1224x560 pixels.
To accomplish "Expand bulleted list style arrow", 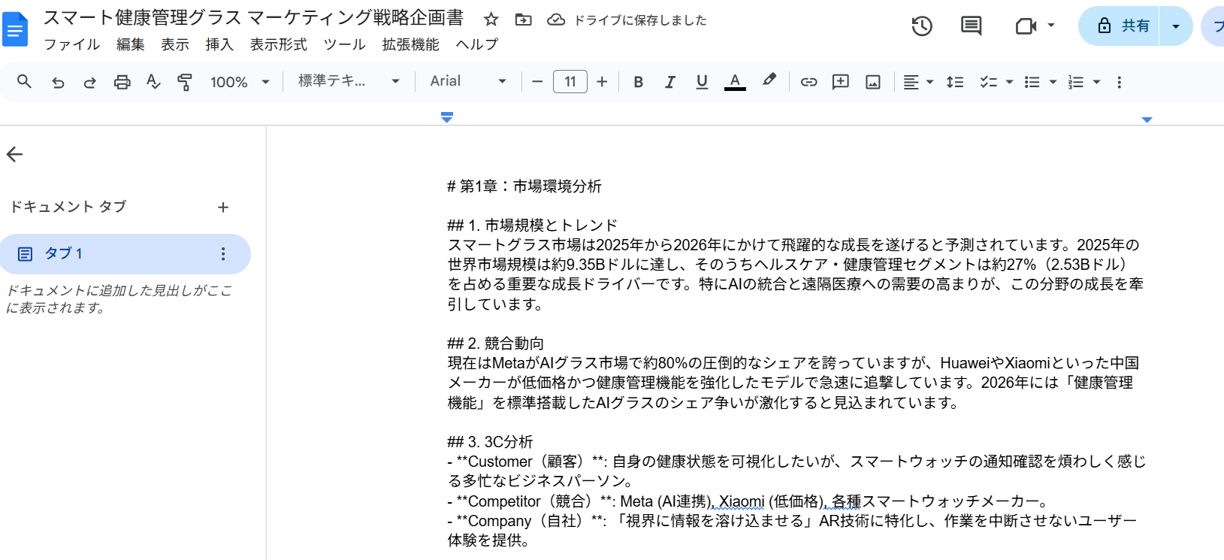I will (1053, 82).
